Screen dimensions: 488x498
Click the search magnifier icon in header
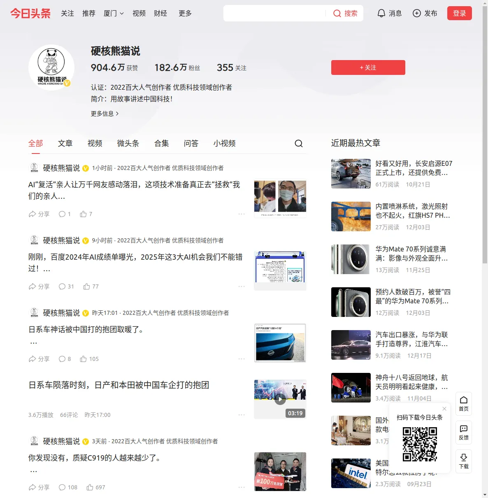tap(337, 14)
